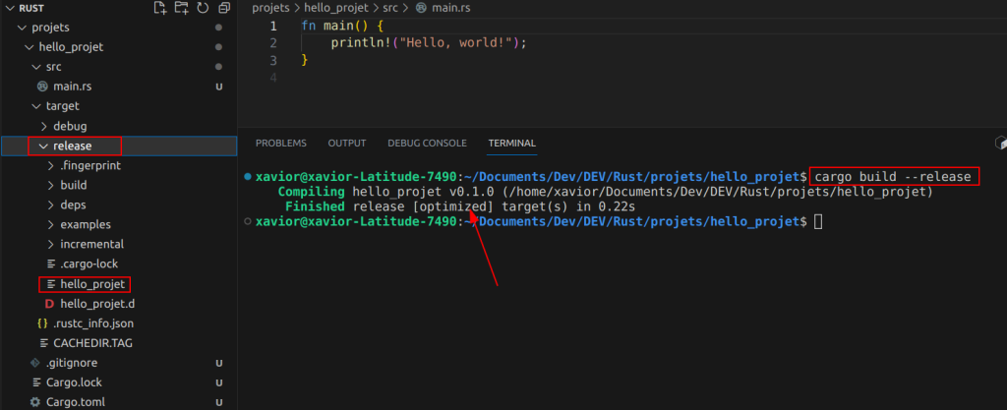Collapse the hello_projet folder in the tree
1007x410 pixels.
[30, 47]
